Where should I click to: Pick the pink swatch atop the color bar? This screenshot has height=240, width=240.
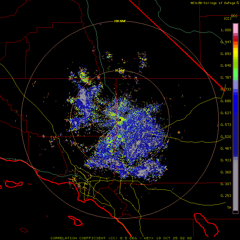point(235,28)
